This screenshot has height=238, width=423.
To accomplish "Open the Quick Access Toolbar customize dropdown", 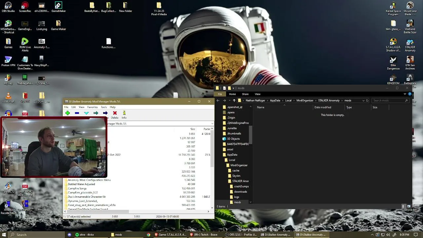I will (x=233, y=88).
